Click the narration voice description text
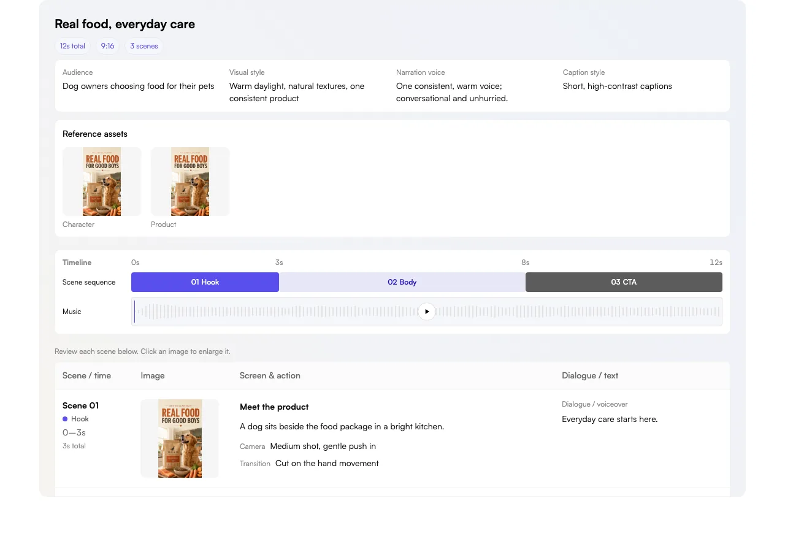The width and height of the screenshot is (785, 552). (452, 92)
